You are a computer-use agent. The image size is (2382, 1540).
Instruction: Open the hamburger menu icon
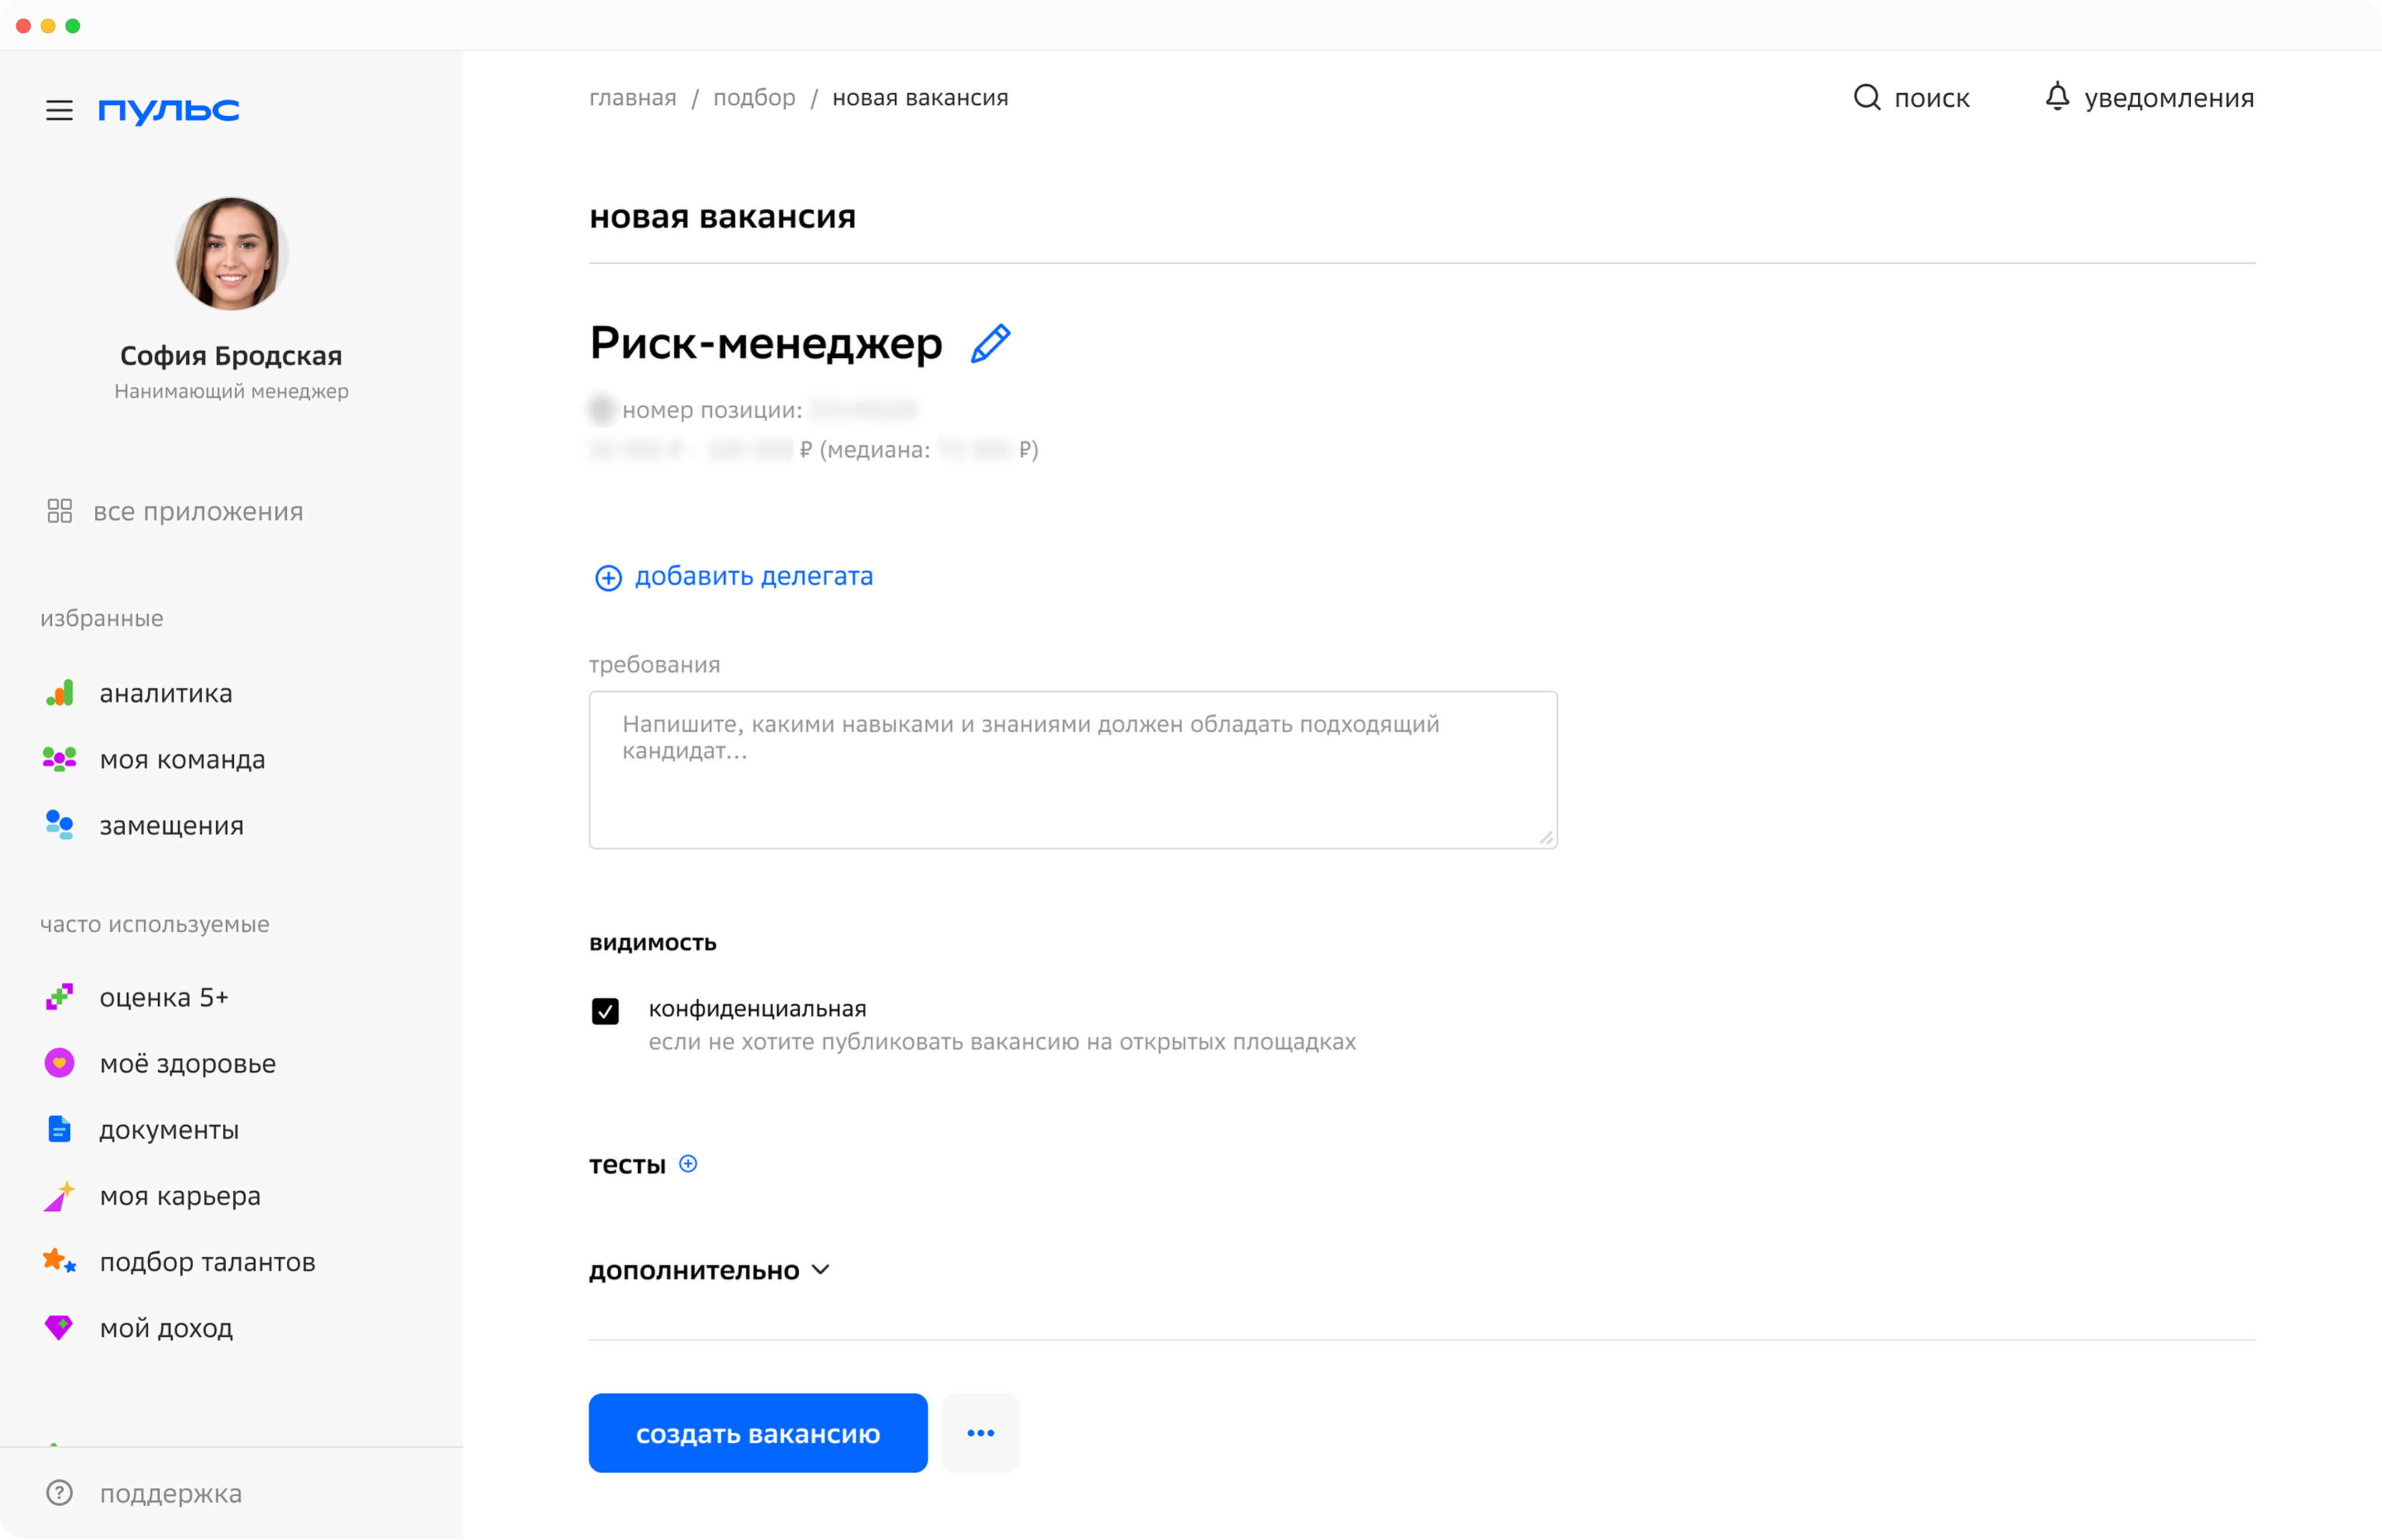tap(59, 110)
